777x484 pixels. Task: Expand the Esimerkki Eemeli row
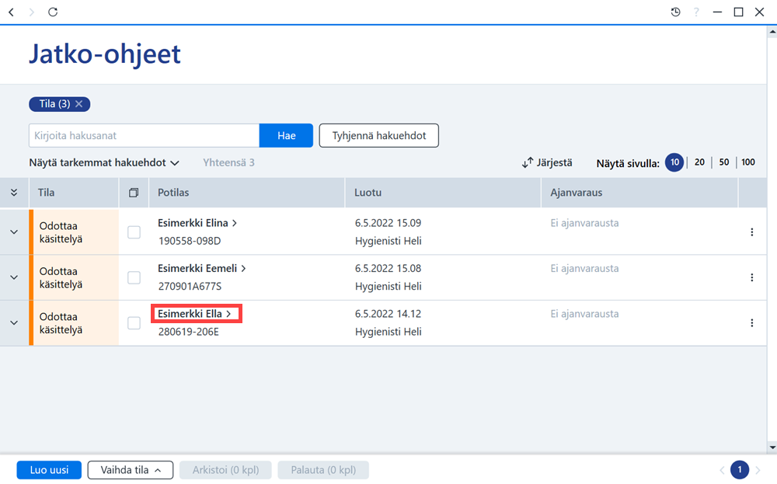[14, 277]
